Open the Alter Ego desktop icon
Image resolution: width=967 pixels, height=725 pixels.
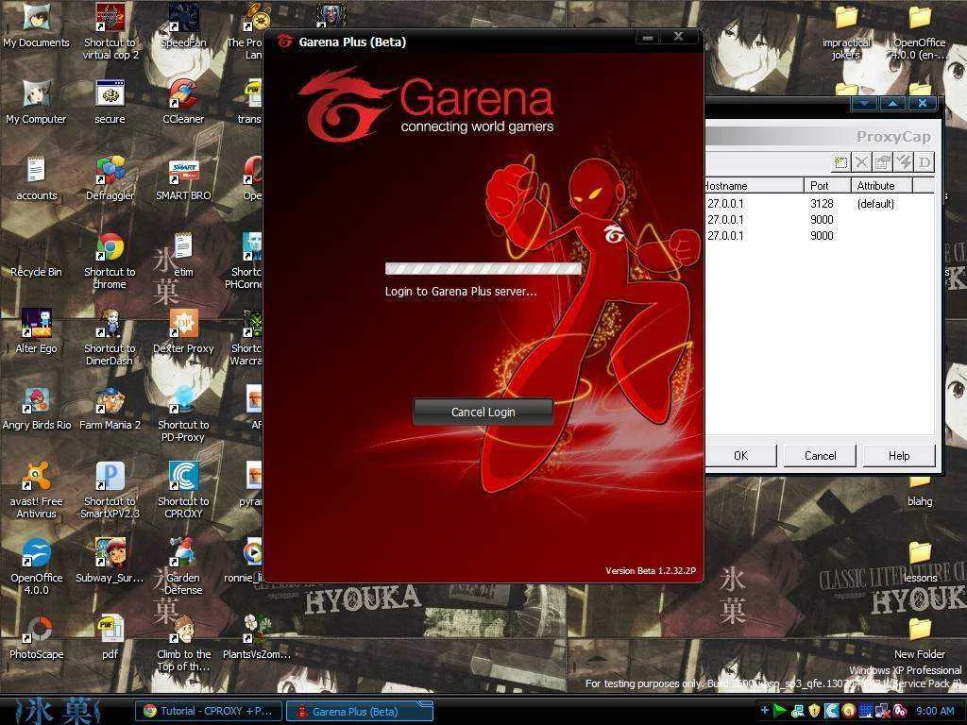(x=37, y=331)
